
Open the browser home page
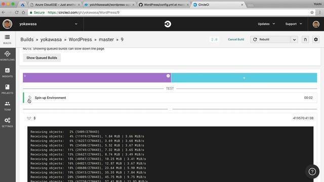pos(23,12)
